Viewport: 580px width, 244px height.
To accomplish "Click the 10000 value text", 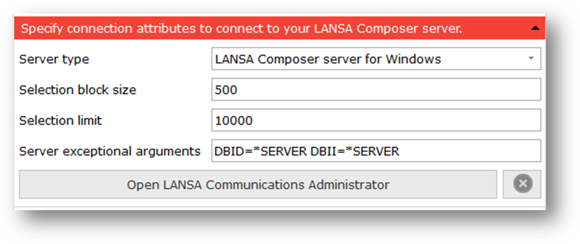I will click(234, 120).
